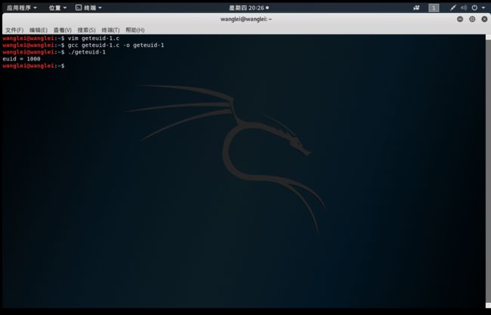
Task: Open the 终端(T) menu
Action: point(110,30)
